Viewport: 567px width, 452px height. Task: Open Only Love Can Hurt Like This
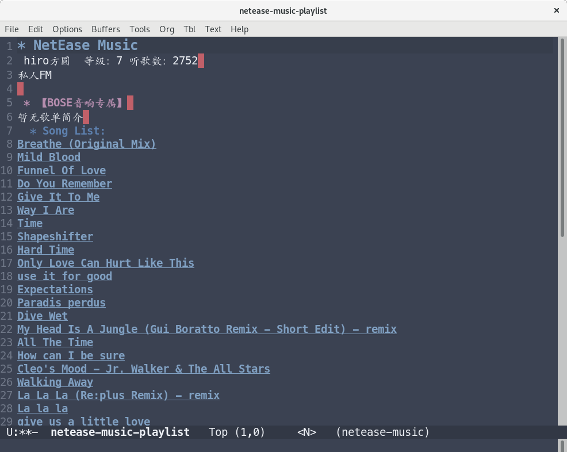click(x=106, y=263)
